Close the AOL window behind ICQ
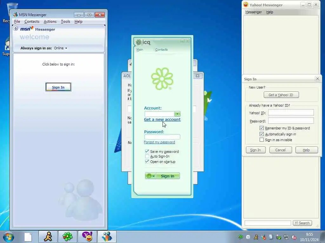325x243 pixels. click(x=197, y=76)
